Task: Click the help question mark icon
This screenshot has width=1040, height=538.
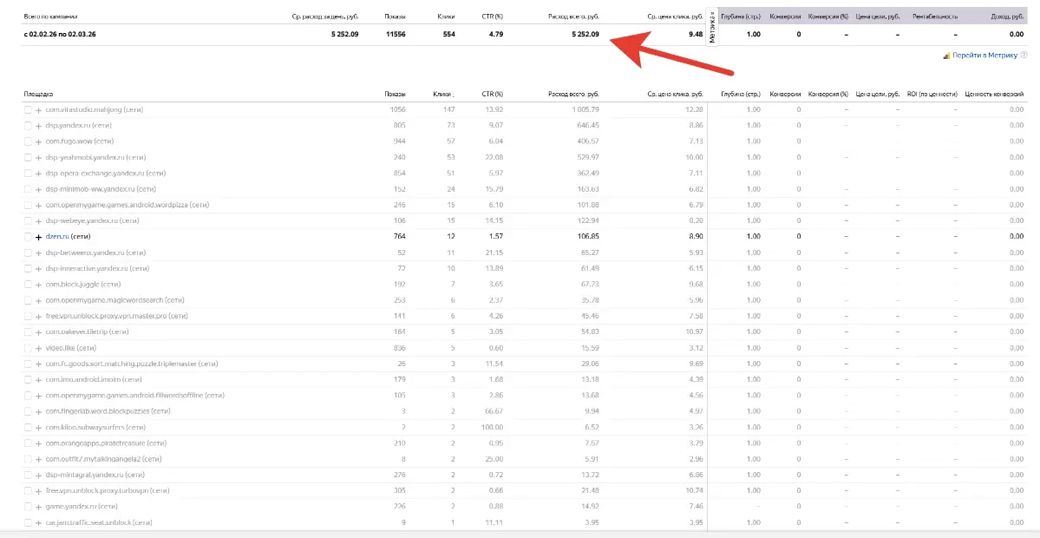Action: pos(1024,56)
